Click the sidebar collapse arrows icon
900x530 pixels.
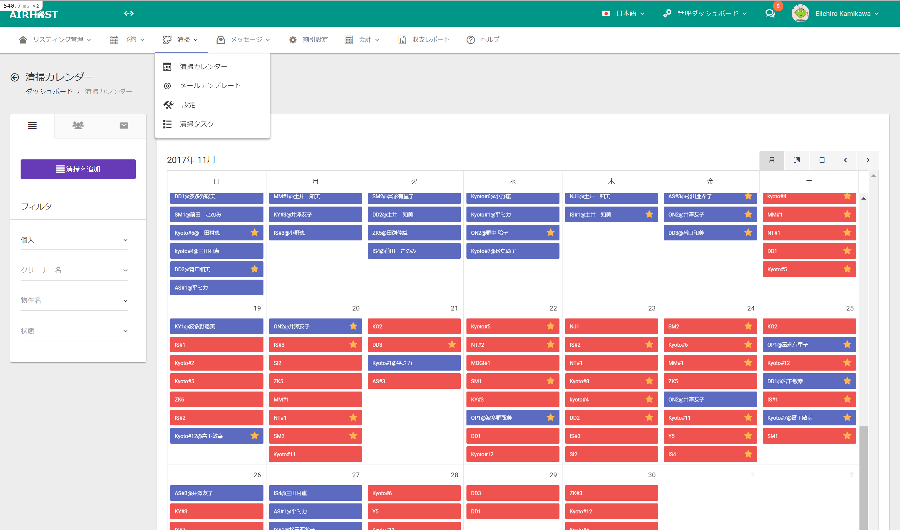pos(129,14)
